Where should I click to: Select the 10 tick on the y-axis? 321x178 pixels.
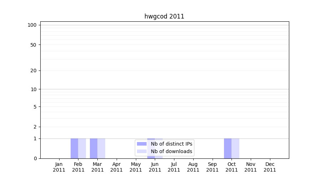pos(33,89)
